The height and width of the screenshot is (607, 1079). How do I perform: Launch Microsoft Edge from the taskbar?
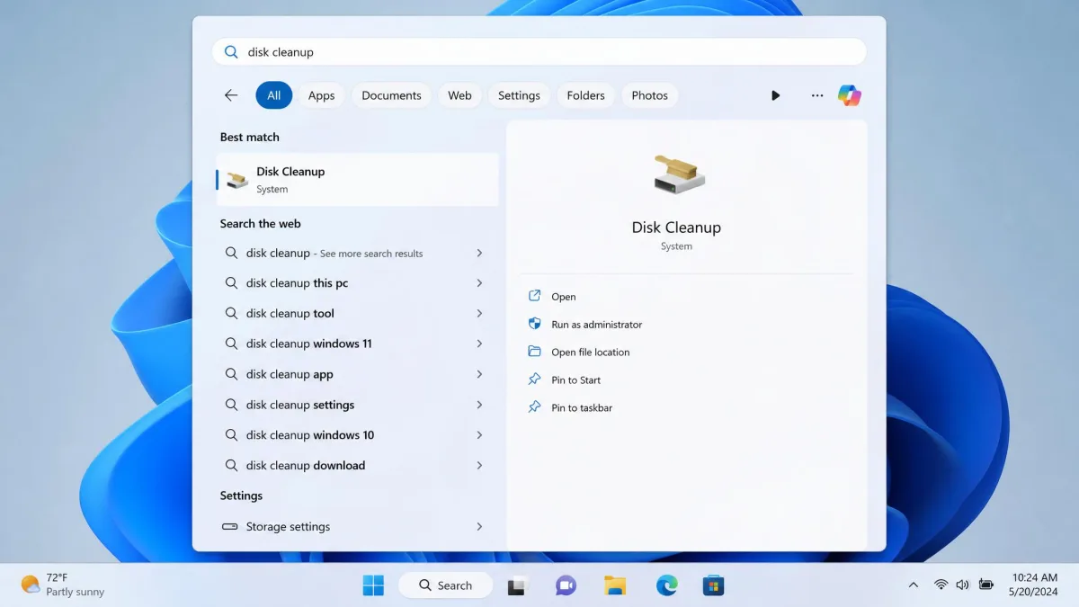tap(666, 586)
